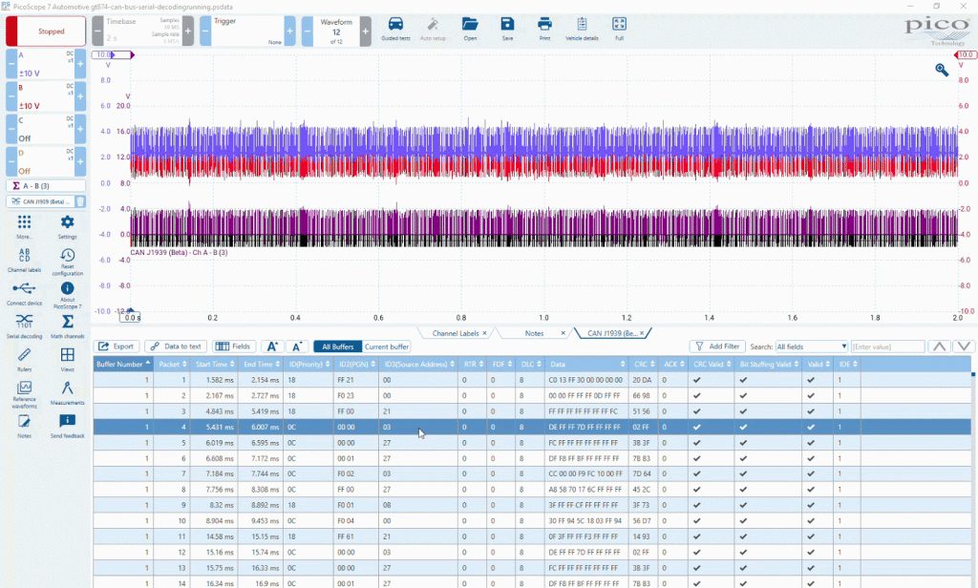Image resolution: width=978 pixels, height=588 pixels.
Task: Toggle All Buffers view
Action: (x=337, y=346)
